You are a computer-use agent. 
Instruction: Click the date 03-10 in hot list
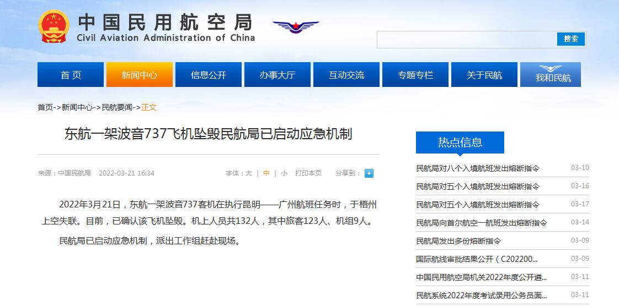click(x=580, y=168)
